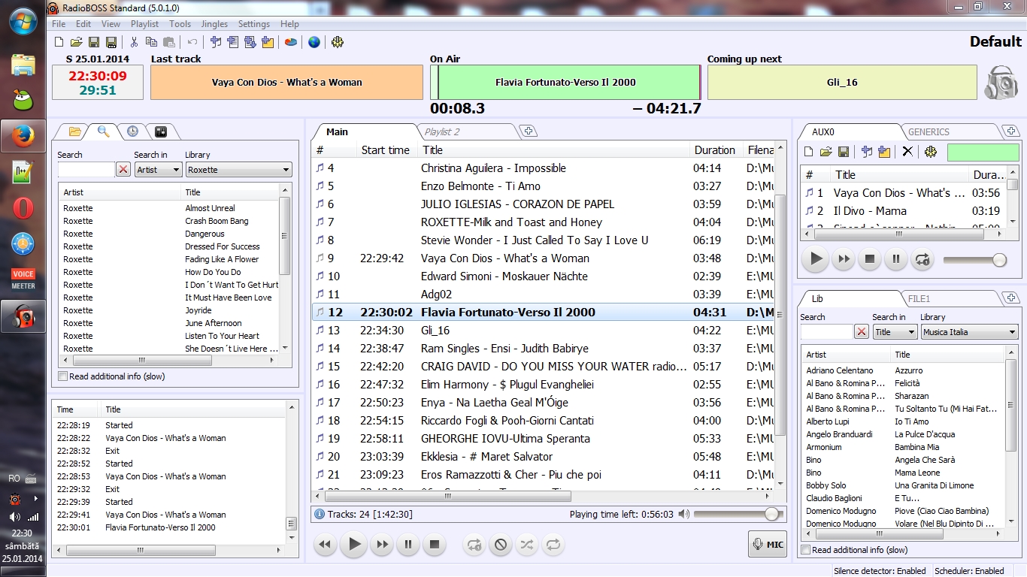
Task: Select Roxette Joyride in library list
Action: pyautogui.click(x=169, y=310)
